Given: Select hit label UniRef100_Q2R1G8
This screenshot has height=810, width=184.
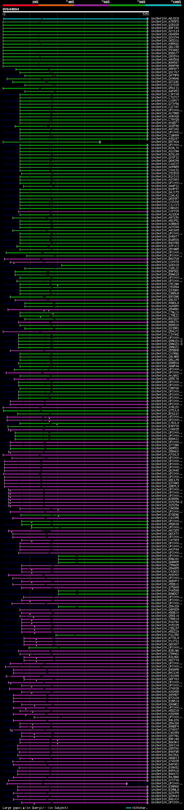Looking at the screenshot, I should click(x=165, y=25).
